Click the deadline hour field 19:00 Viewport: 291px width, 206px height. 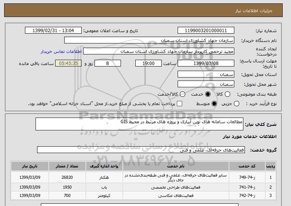tap(149, 63)
